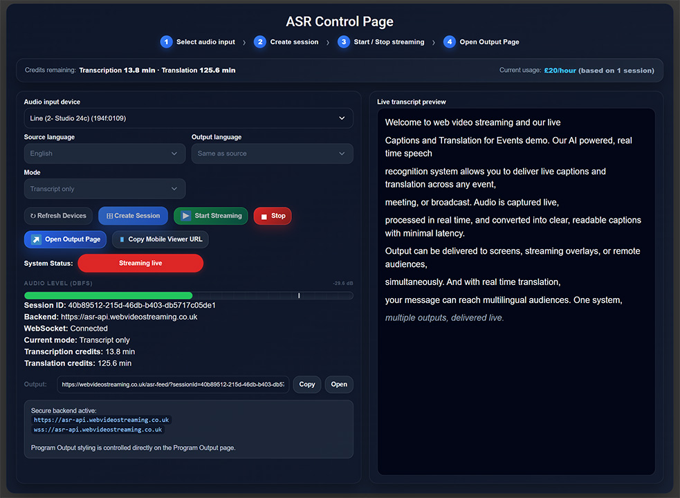
Task: Click the step 4 number badge
Action: click(x=449, y=42)
